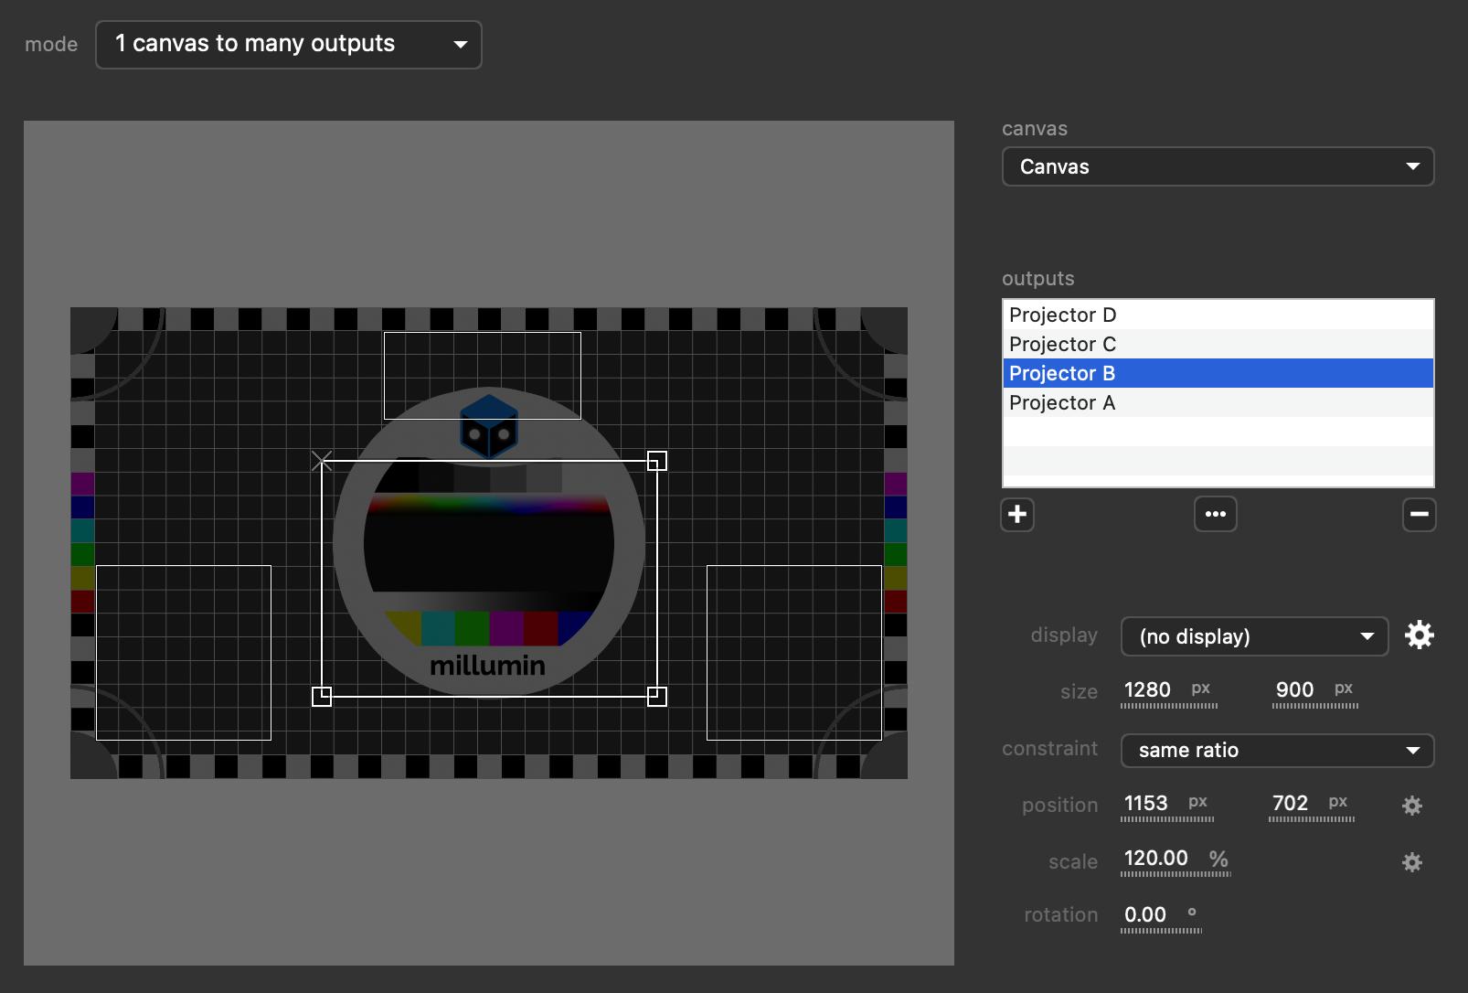Open the display dropdown showing no display
Viewport: 1468px width, 993px height.
point(1254,636)
